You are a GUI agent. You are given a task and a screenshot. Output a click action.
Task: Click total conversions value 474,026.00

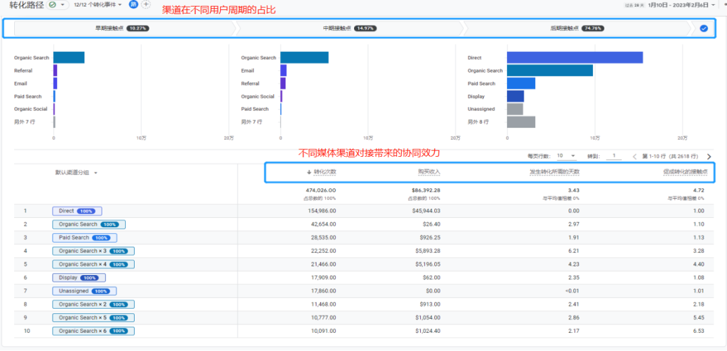point(321,190)
